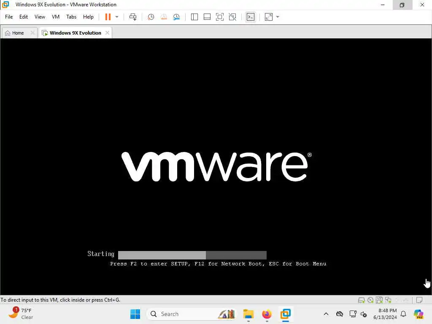Viewport: 432px width, 324px height.
Task: Open the VM menu
Action: coord(56,17)
